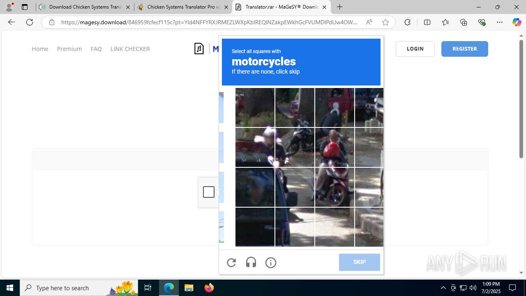Open a new browser tab
The height and width of the screenshot is (296, 526).
click(x=339, y=7)
